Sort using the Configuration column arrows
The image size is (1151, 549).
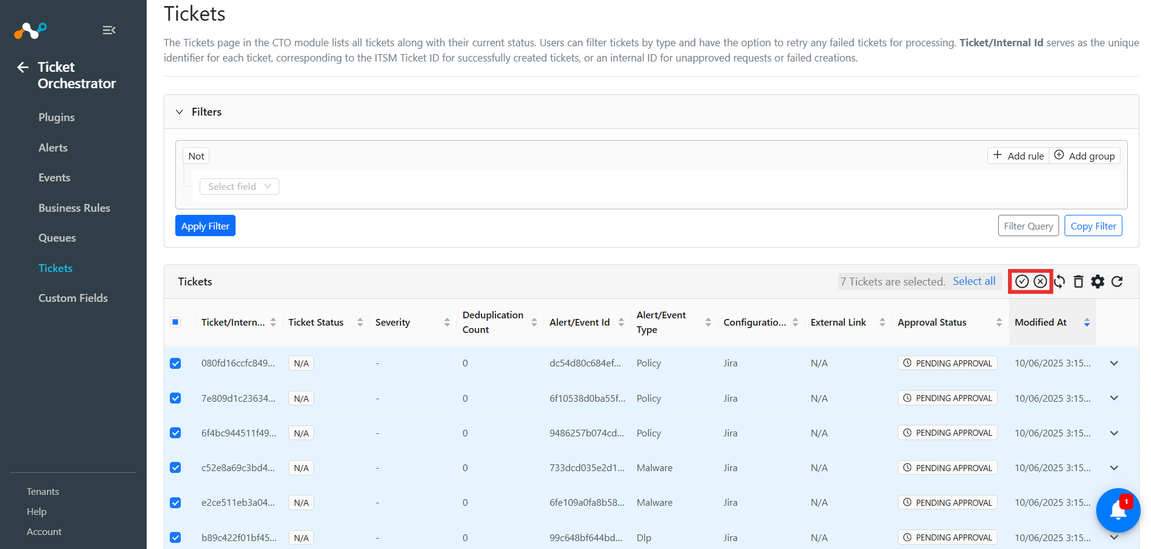796,323
